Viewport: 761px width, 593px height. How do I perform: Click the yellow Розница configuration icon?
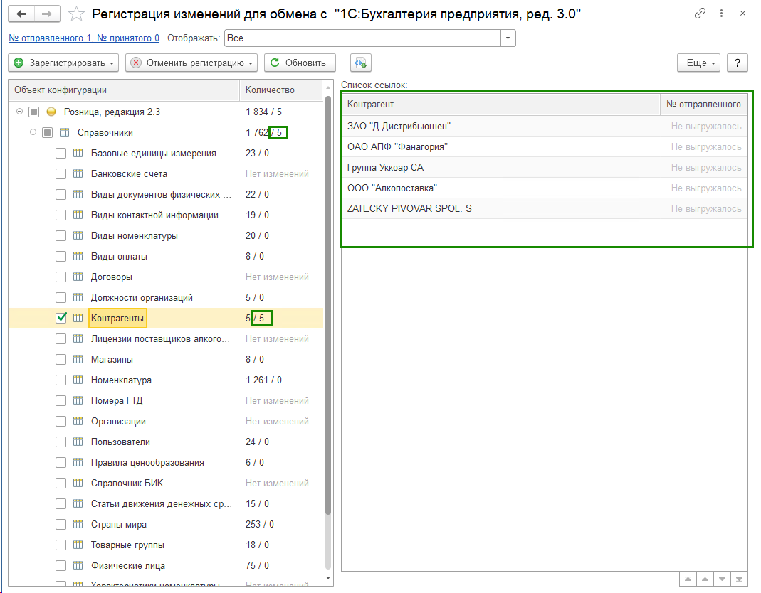(x=51, y=112)
